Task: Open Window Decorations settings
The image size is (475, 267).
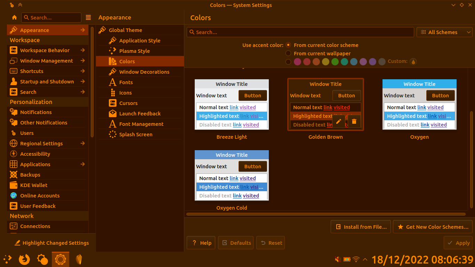Action: click(140, 72)
